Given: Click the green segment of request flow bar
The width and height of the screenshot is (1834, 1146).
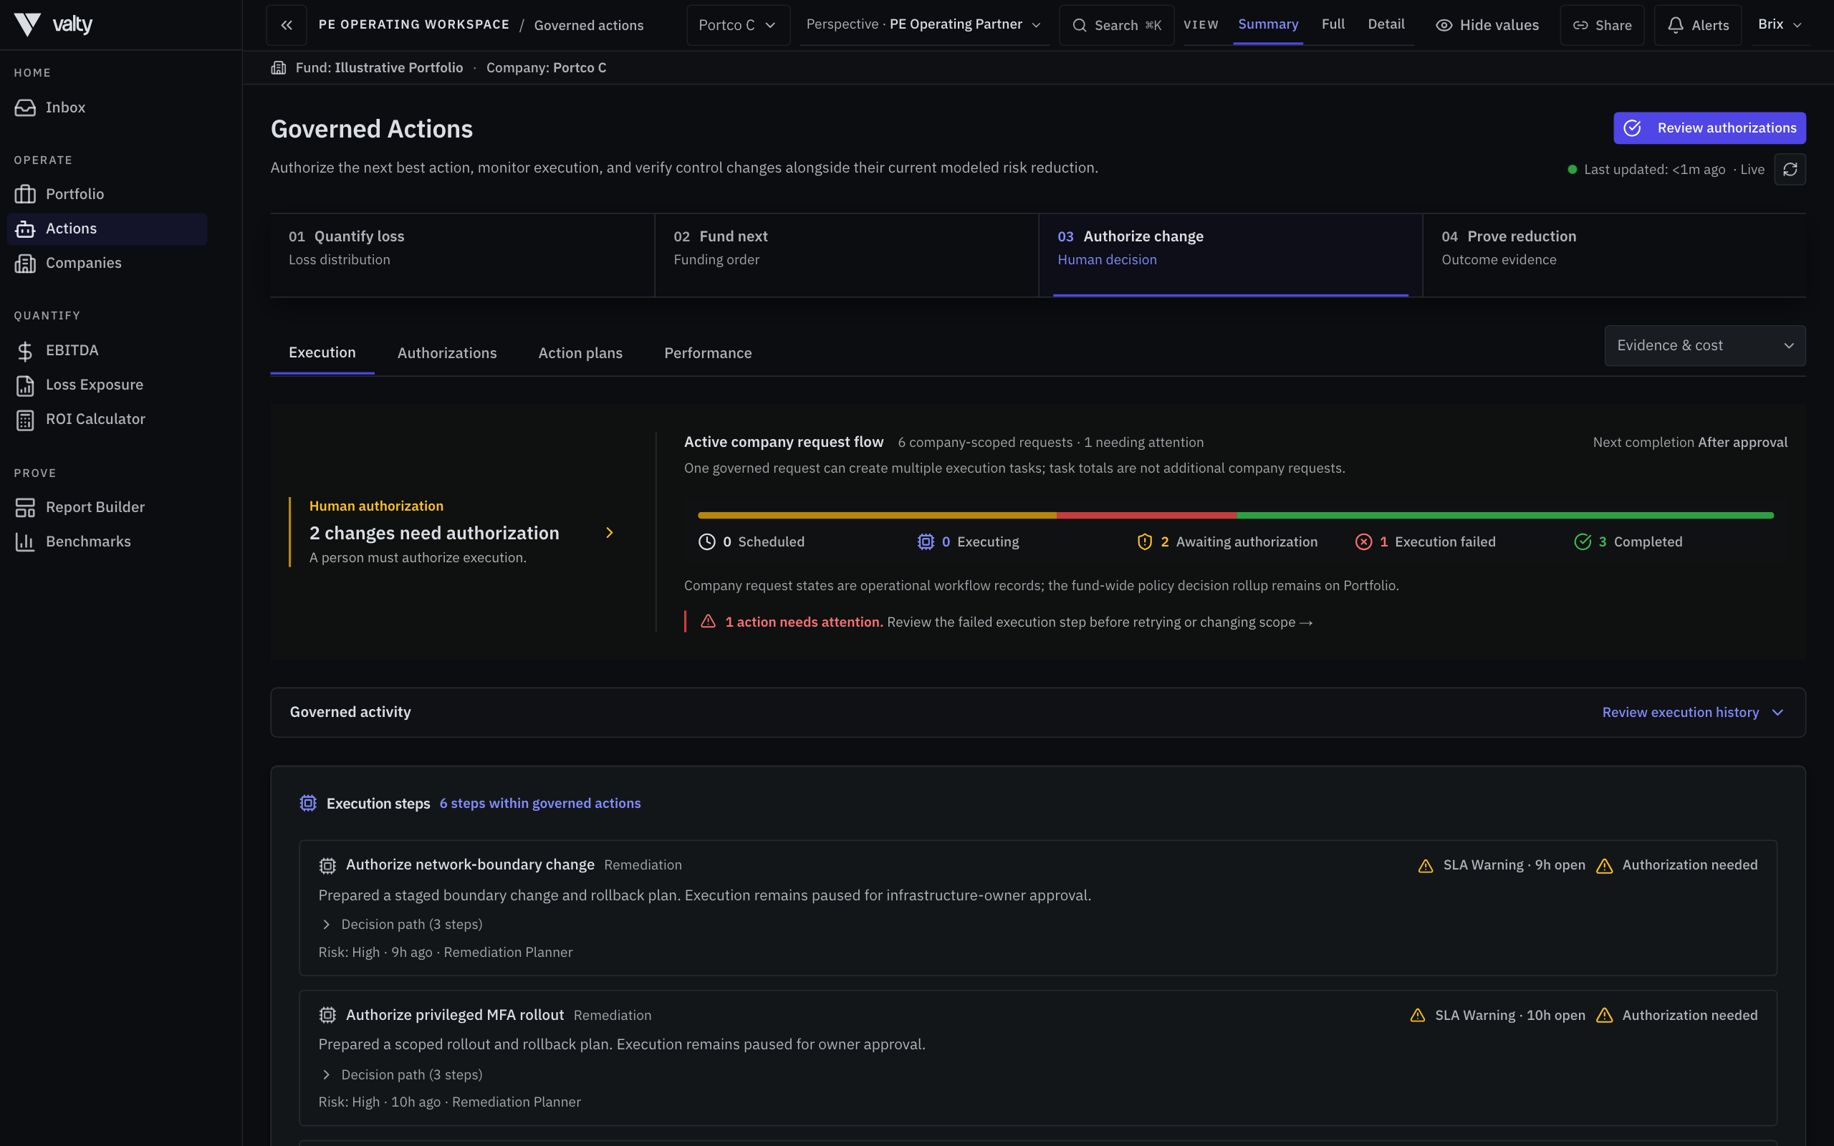Looking at the screenshot, I should (1504, 516).
